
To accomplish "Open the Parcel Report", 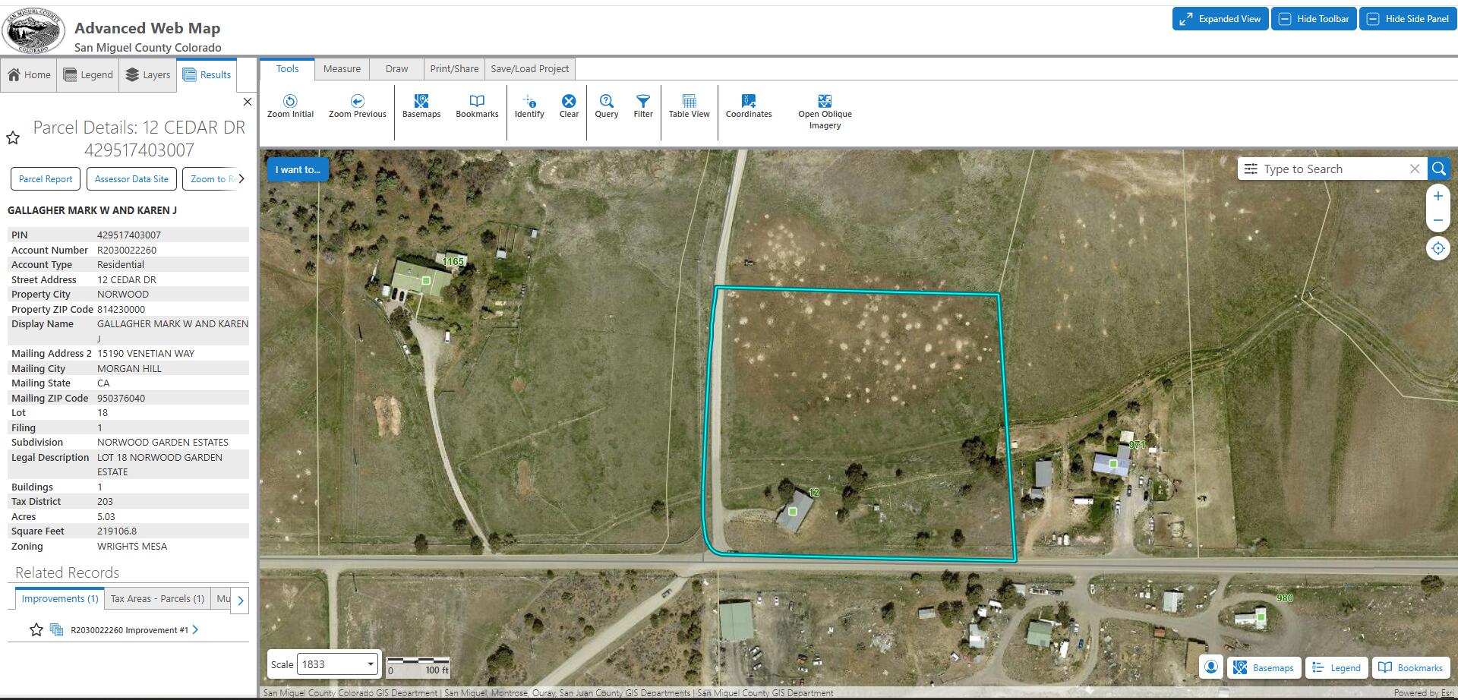I will click(x=46, y=179).
